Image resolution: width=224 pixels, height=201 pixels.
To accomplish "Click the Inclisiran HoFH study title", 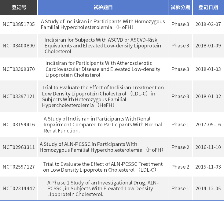I will point(103,24).
